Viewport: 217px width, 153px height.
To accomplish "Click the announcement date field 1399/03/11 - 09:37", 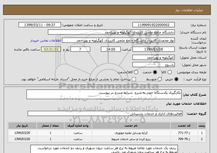I will [x=40, y=25].
